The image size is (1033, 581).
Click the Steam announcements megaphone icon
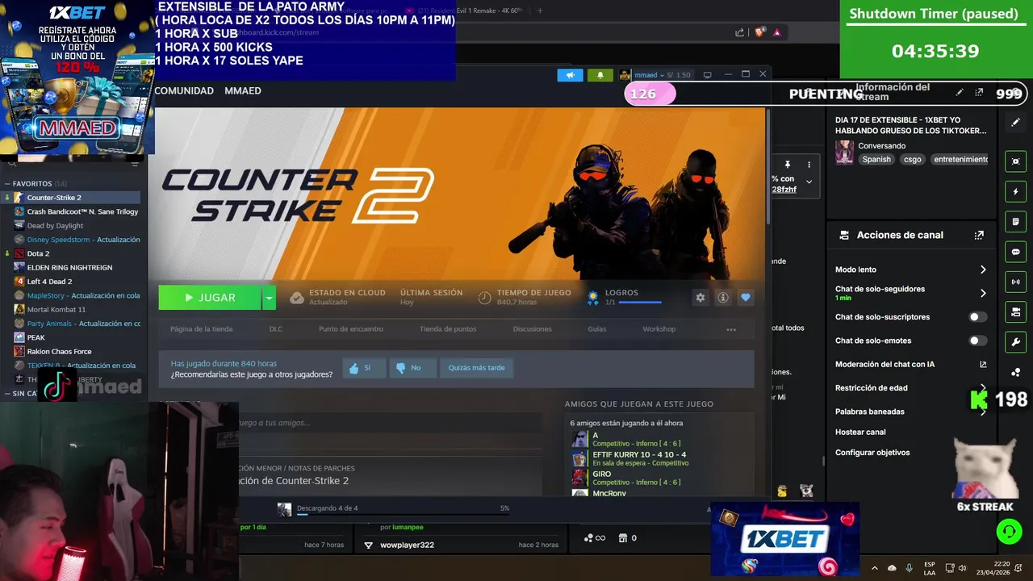tap(570, 75)
